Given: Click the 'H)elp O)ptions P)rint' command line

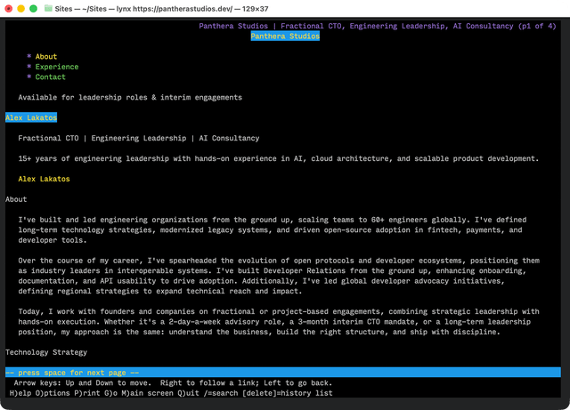Looking at the screenshot, I should click(171, 393).
